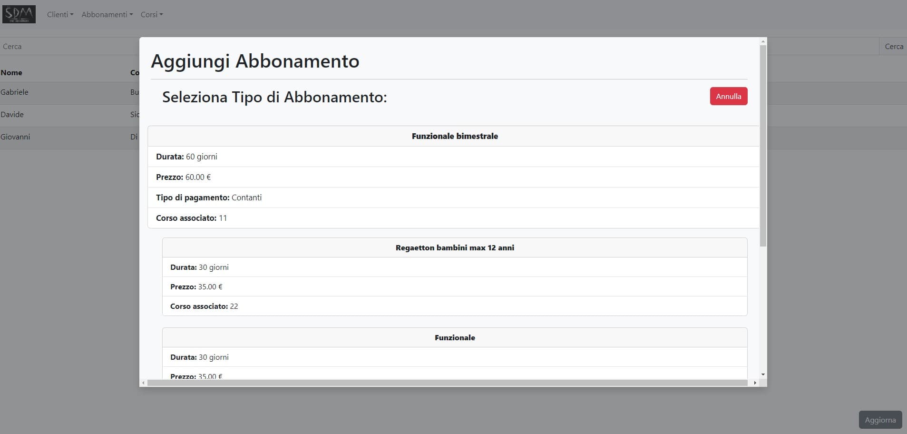This screenshot has height=434, width=907.
Task: Click the Annulla button
Action: tap(728, 96)
